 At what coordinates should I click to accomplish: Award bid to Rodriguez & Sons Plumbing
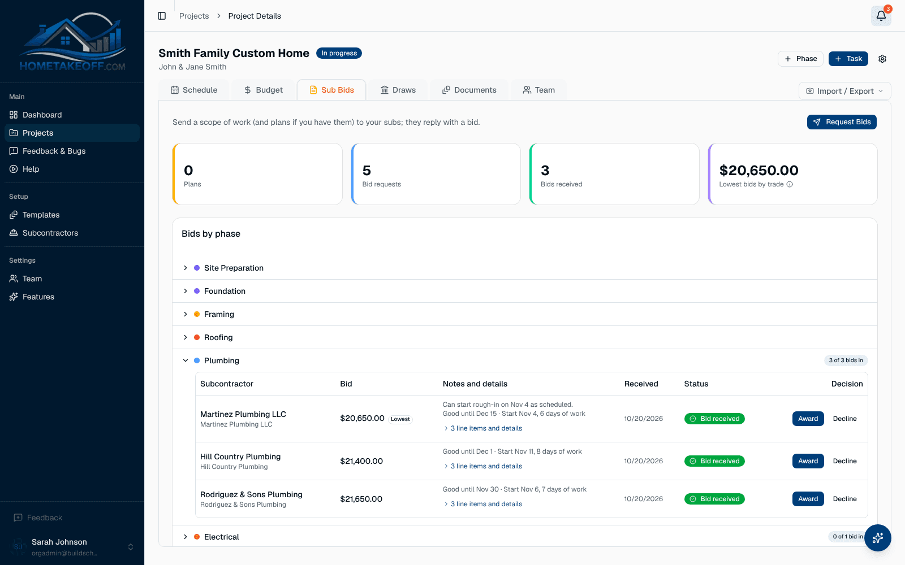[808, 499]
